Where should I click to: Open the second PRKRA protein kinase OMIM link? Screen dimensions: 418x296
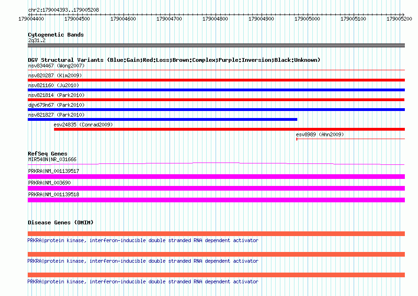tap(143, 261)
